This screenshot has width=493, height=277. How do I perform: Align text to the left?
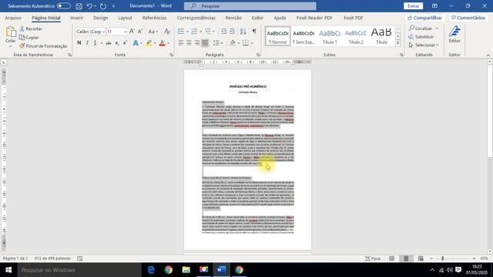coord(181,43)
